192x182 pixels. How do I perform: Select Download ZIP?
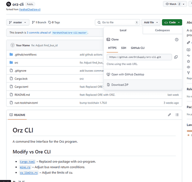point(120,85)
